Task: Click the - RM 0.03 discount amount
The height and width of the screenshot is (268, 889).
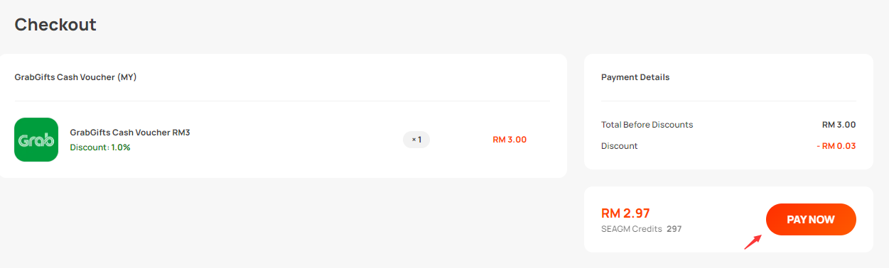Action: [x=836, y=146]
